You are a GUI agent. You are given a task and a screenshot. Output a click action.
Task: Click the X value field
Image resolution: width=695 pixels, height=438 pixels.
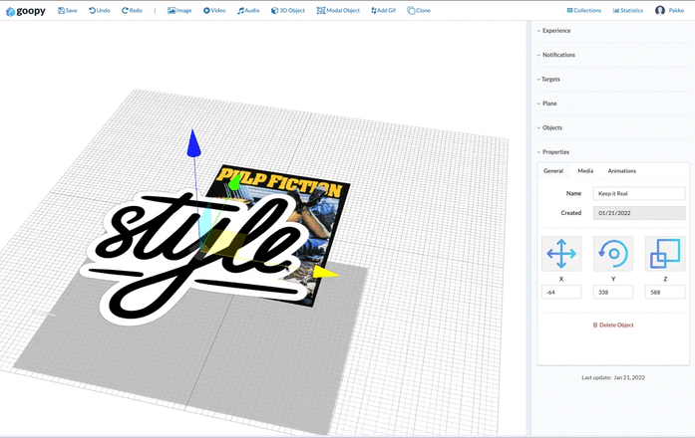tap(561, 292)
